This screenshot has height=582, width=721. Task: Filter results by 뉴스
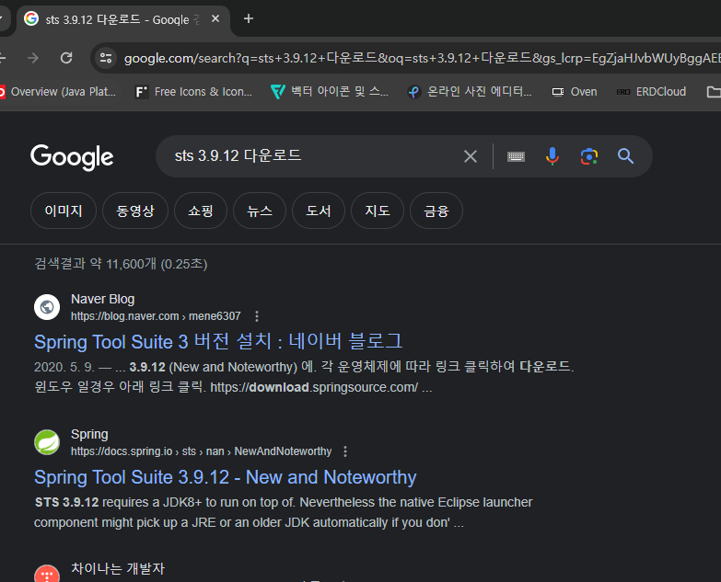[x=260, y=211]
